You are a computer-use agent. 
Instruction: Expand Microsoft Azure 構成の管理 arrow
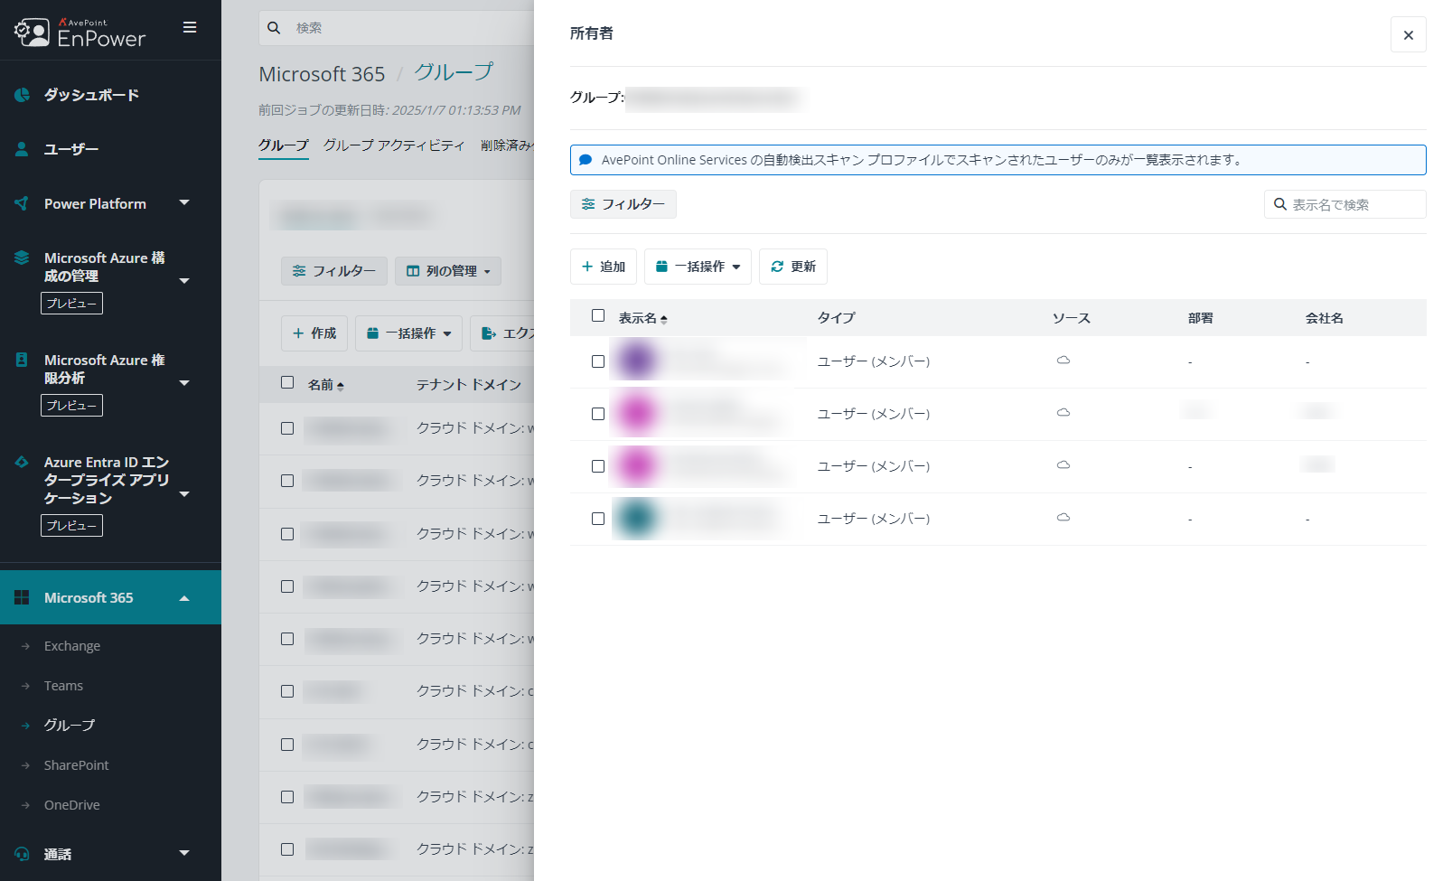184,281
